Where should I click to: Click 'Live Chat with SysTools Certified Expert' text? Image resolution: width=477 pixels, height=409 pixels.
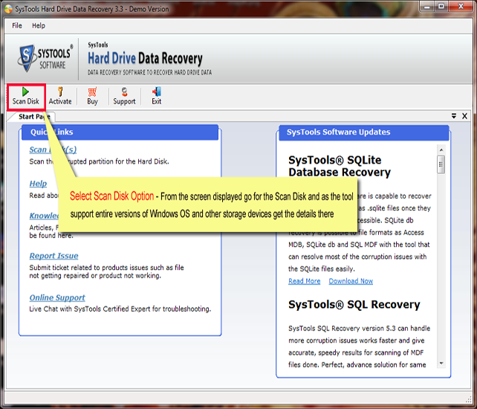[x=120, y=309]
